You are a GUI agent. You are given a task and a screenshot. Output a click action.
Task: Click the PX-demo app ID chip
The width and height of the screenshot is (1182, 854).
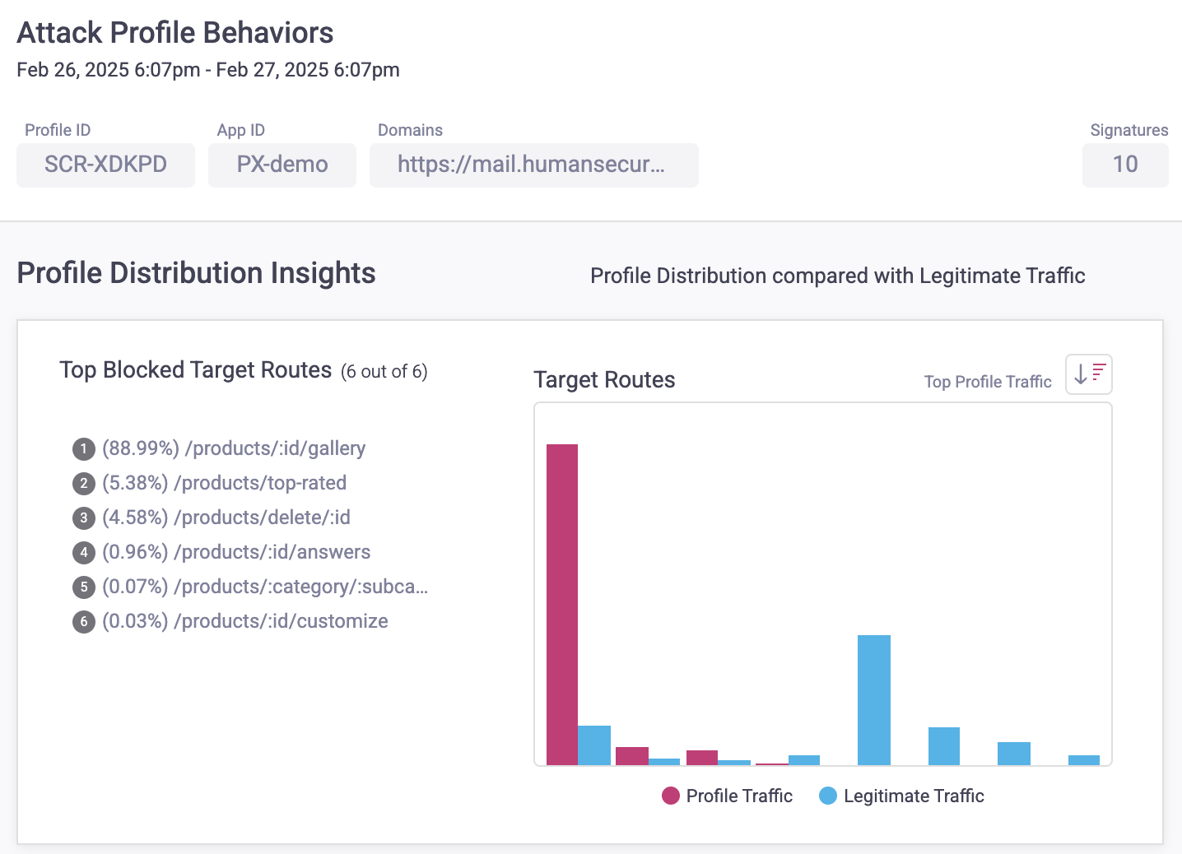(282, 165)
